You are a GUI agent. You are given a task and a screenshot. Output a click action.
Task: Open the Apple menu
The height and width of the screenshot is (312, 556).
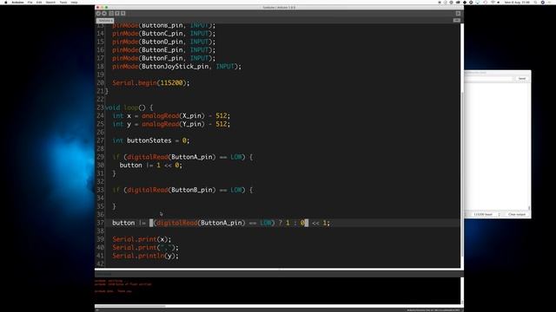click(6, 2)
